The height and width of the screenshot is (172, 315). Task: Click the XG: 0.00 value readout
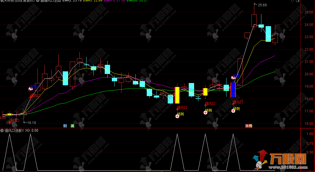(31, 130)
